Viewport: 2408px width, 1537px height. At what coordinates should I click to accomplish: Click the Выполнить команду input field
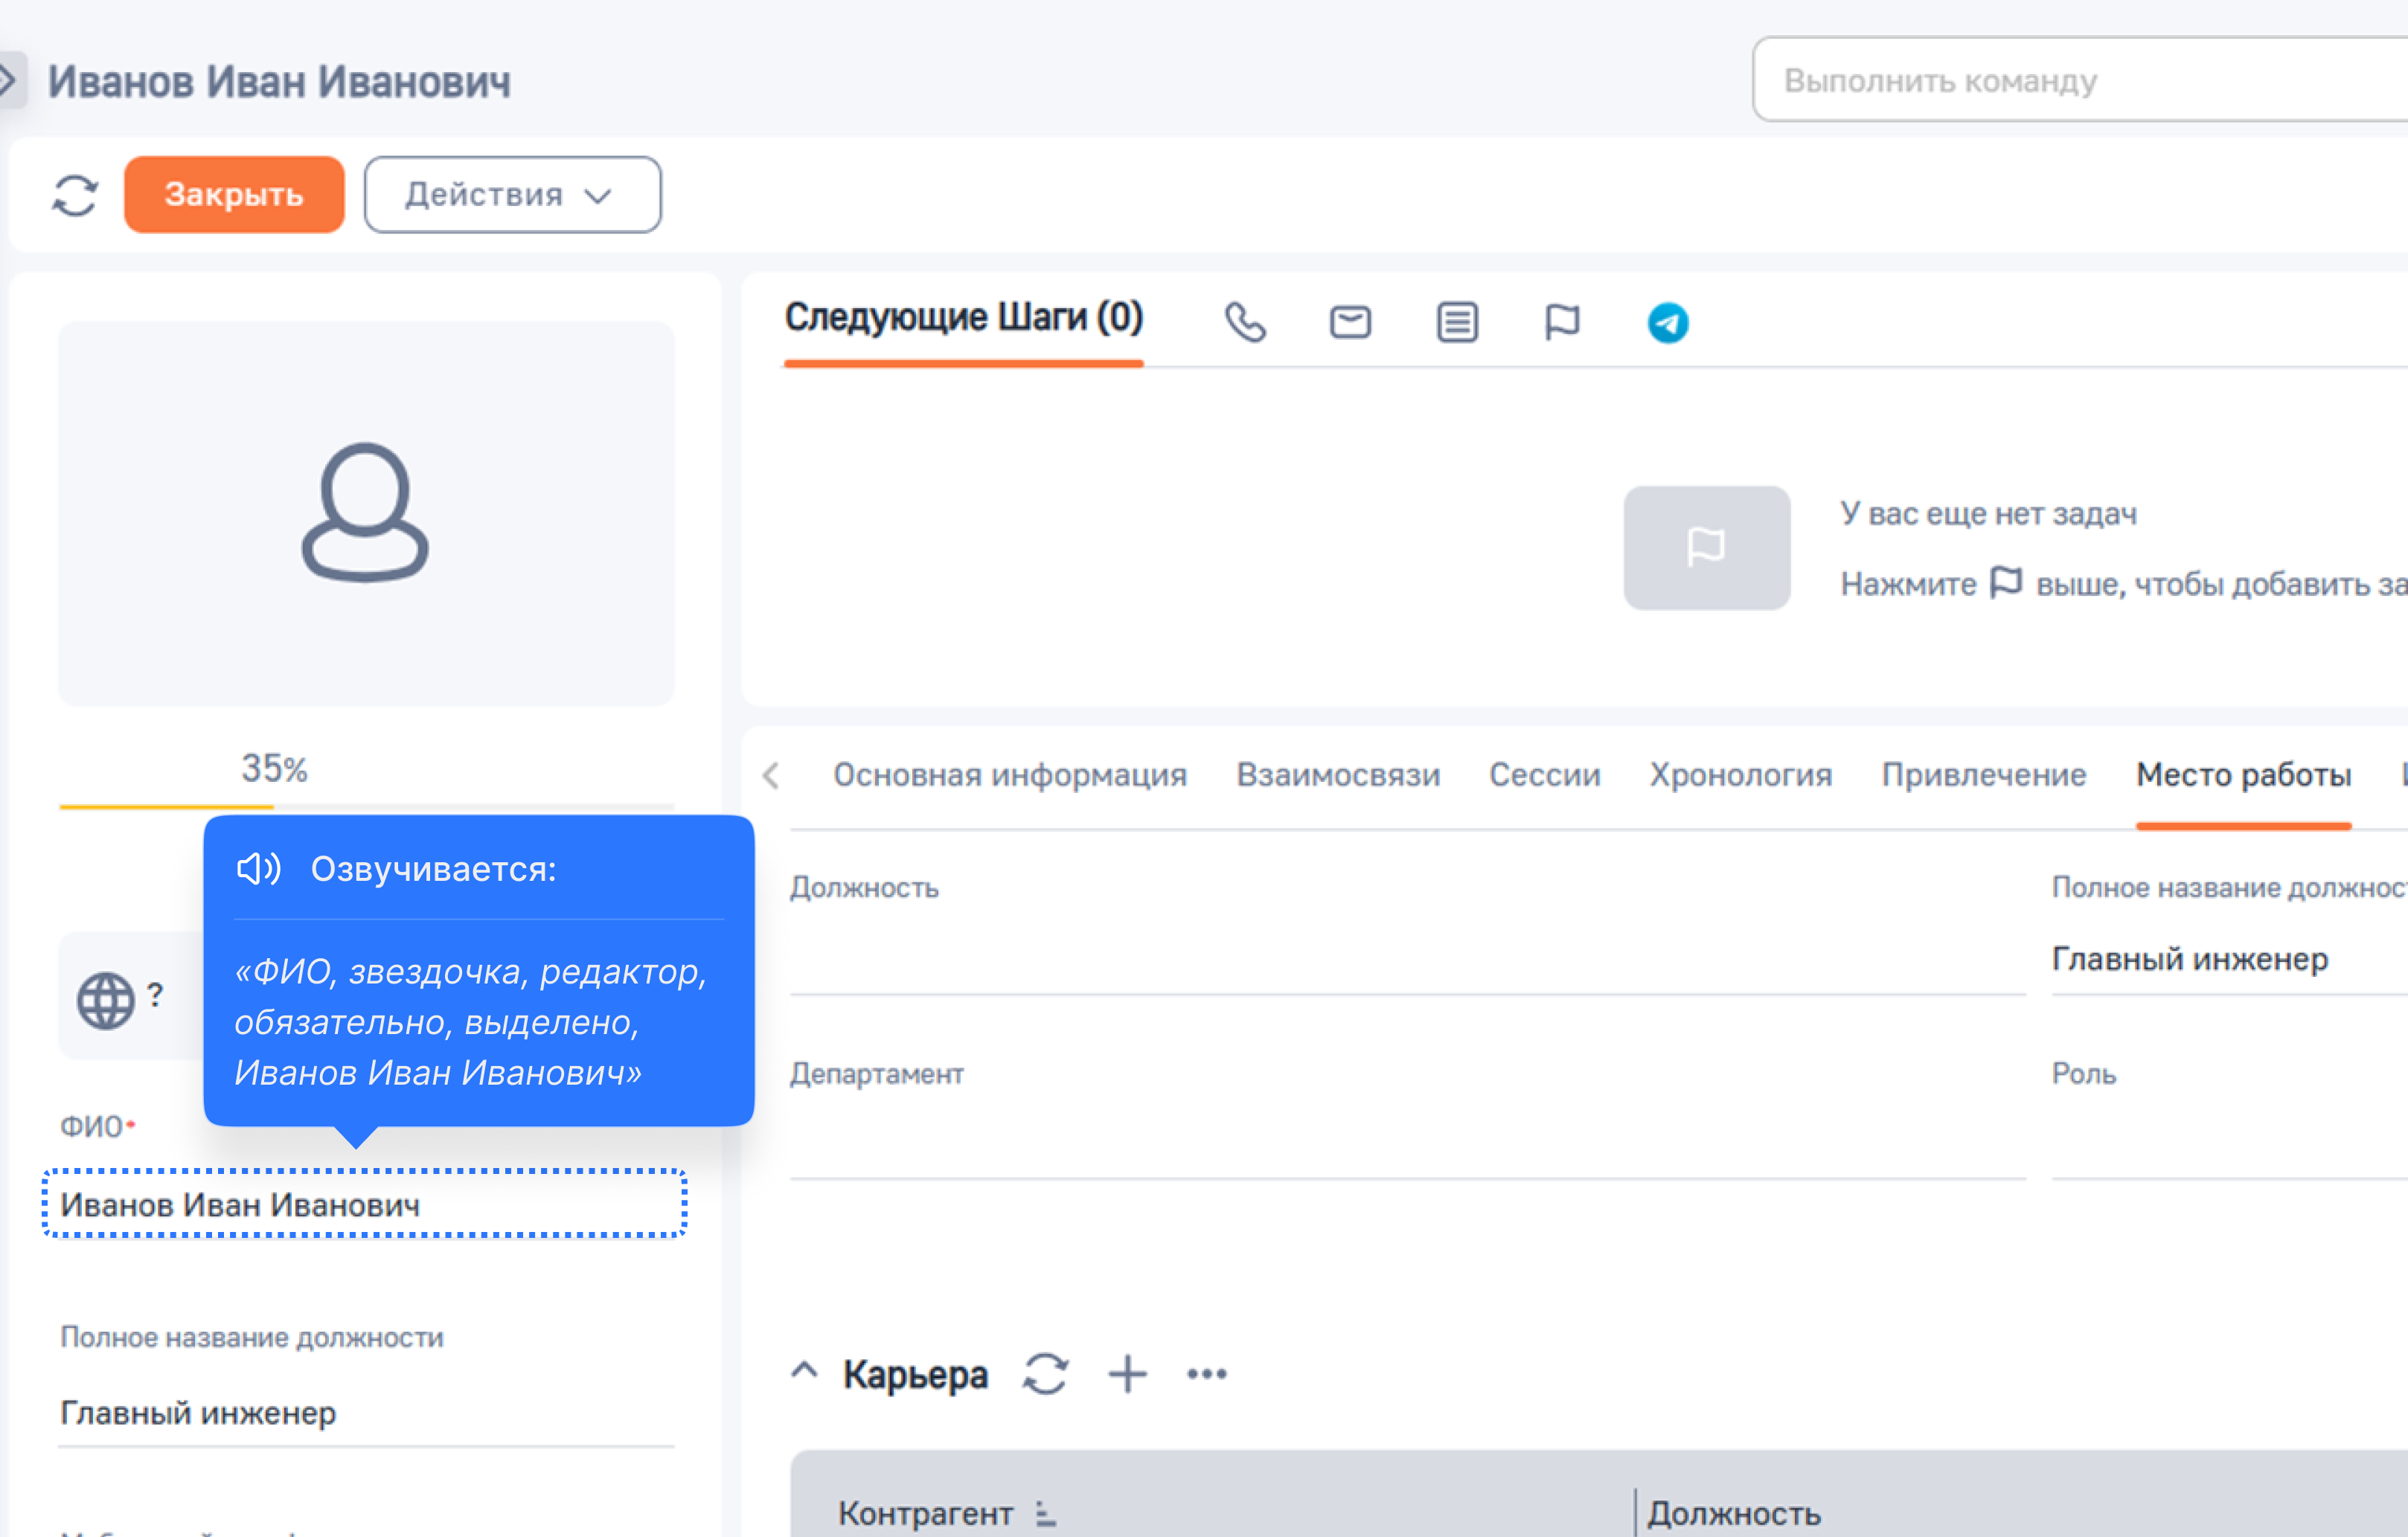tap(2080, 80)
